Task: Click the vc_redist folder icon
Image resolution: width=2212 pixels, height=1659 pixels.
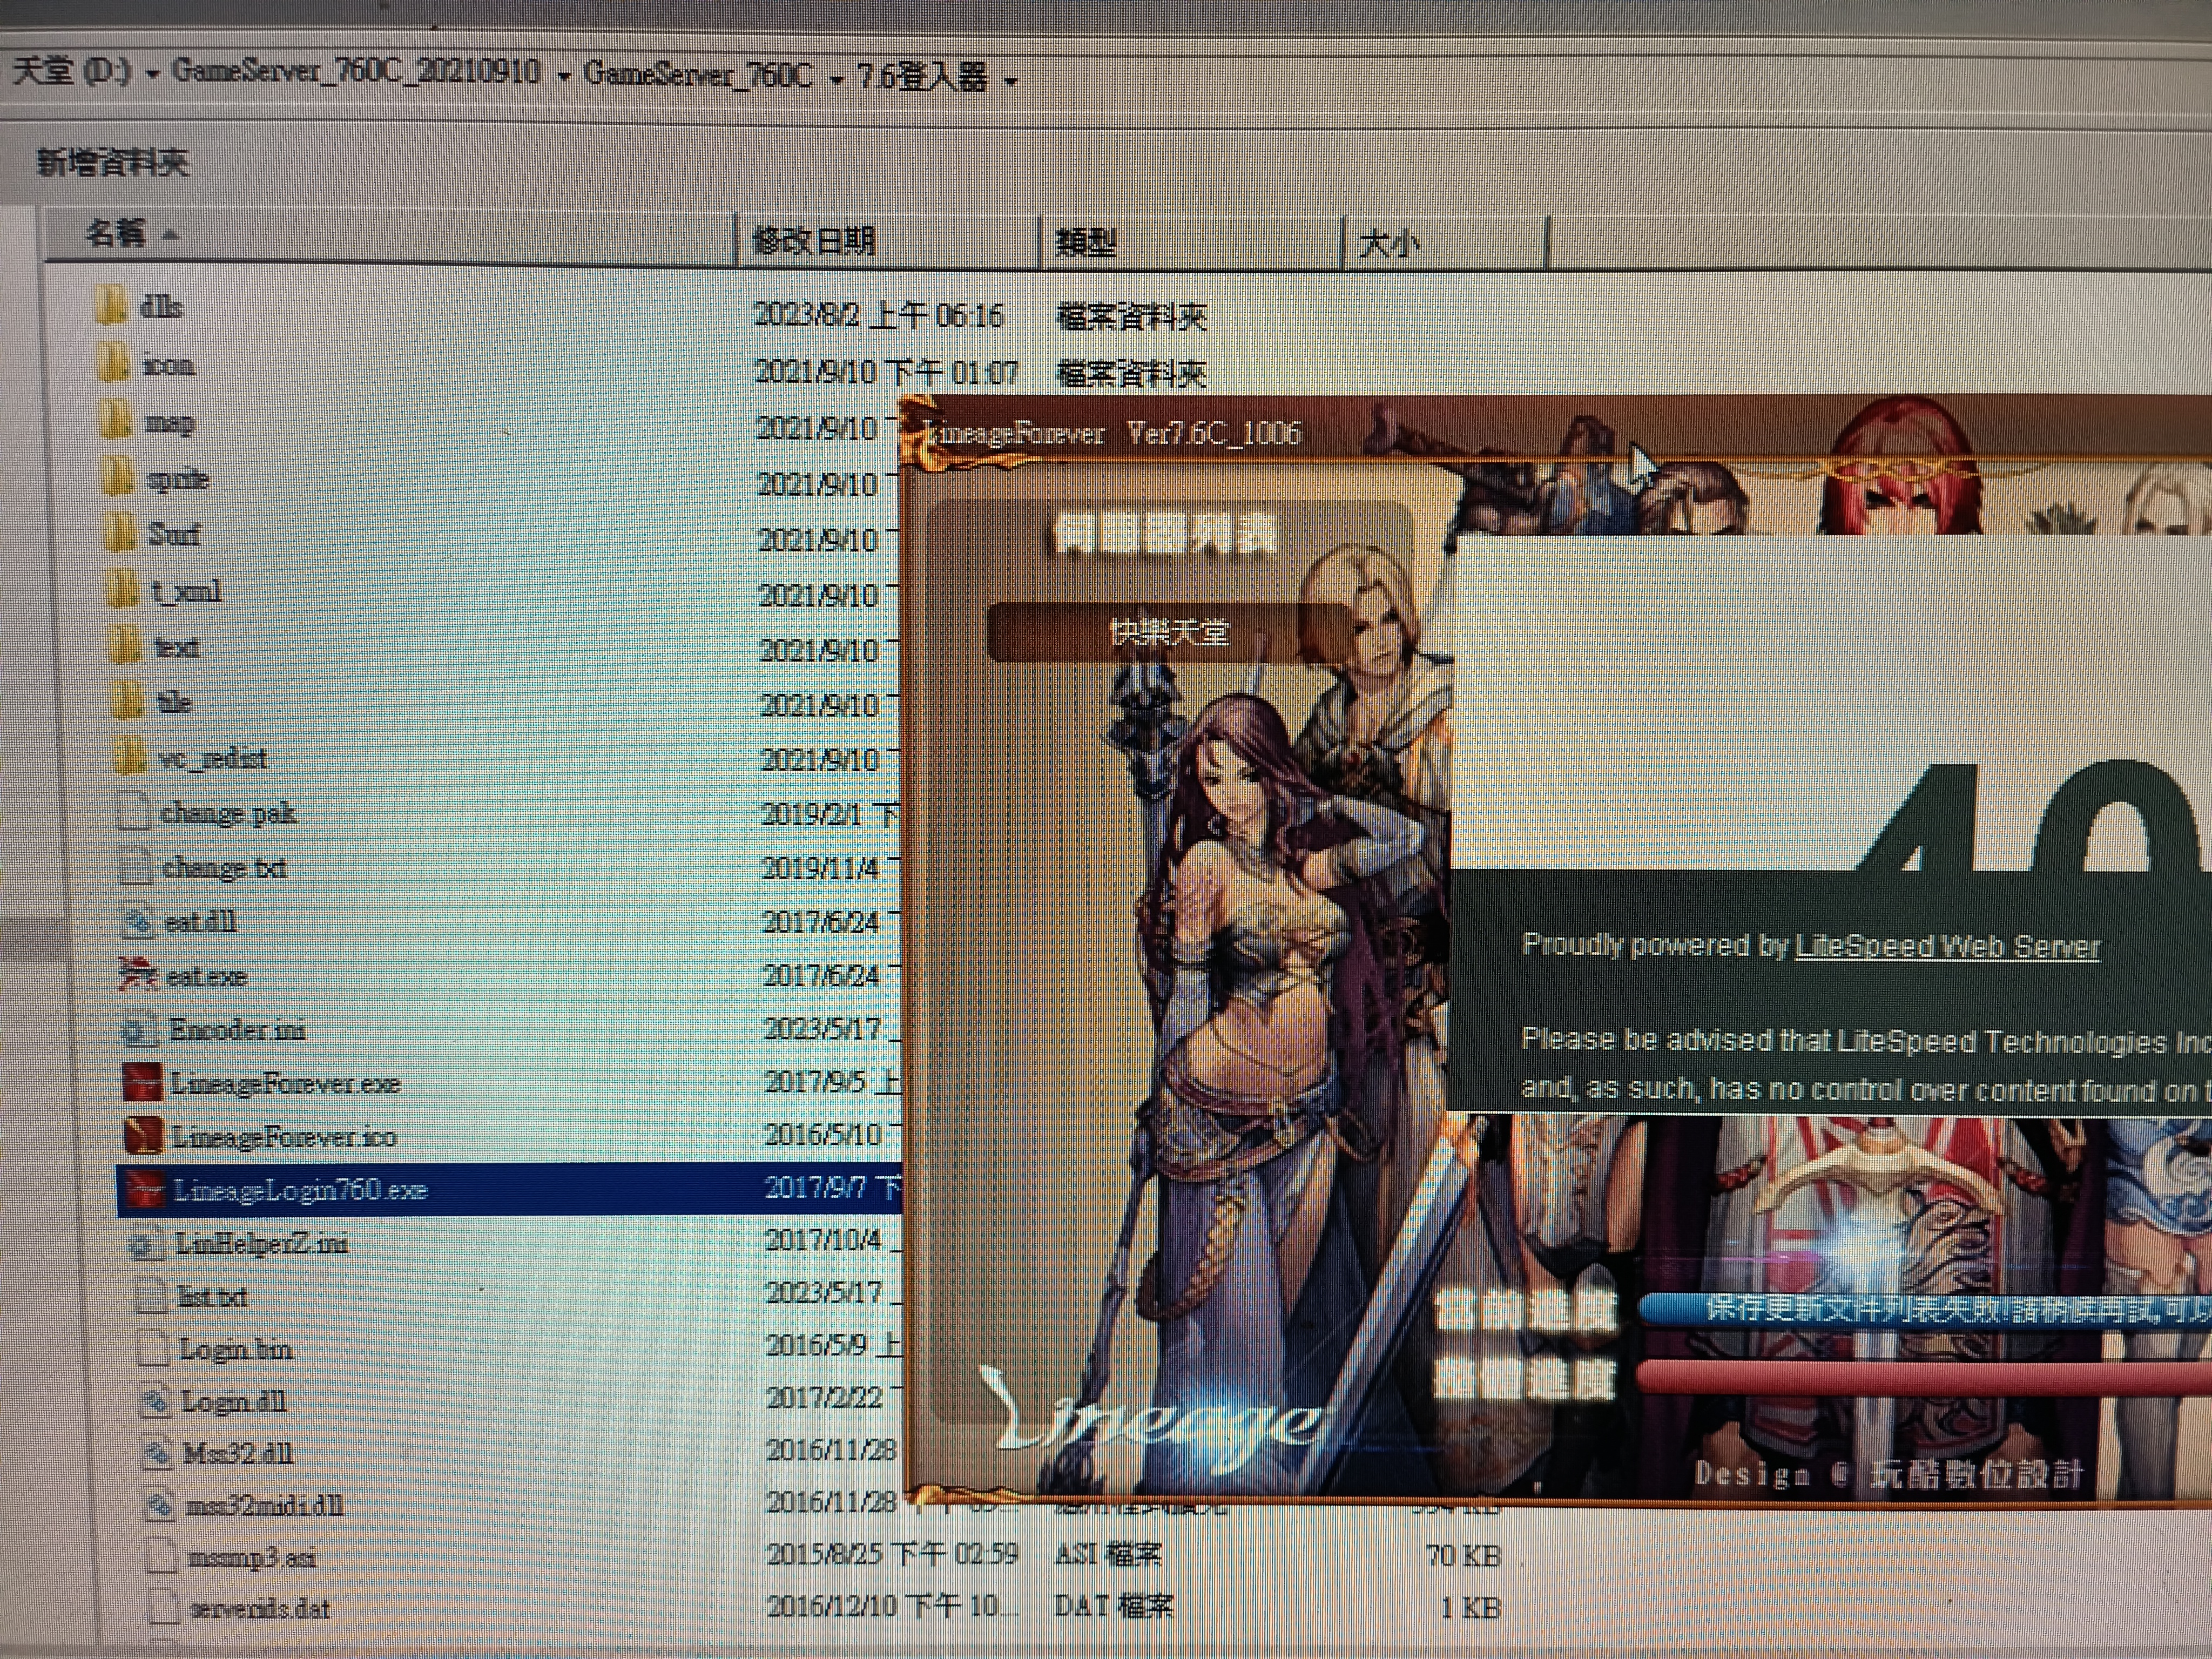Action: click(129, 757)
